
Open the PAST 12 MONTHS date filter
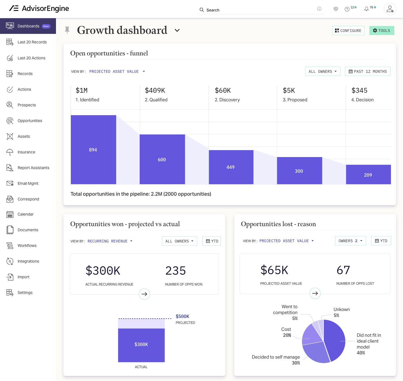point(367,71)
